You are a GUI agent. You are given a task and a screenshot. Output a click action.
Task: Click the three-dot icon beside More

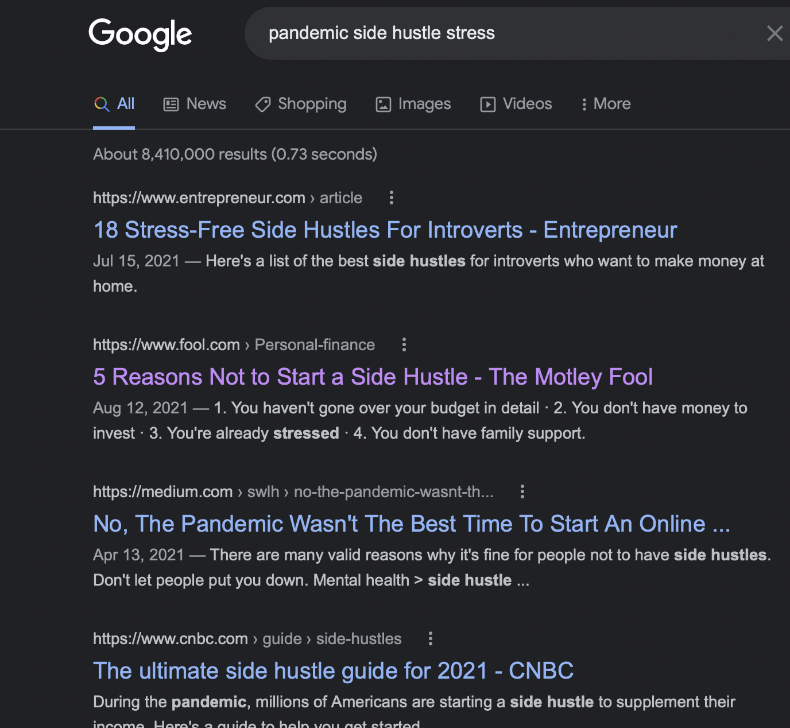point(584,104)
